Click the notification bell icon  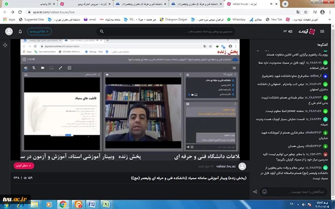20,32
